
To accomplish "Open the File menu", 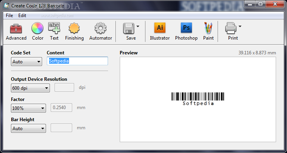I will [x=9, y=16].
